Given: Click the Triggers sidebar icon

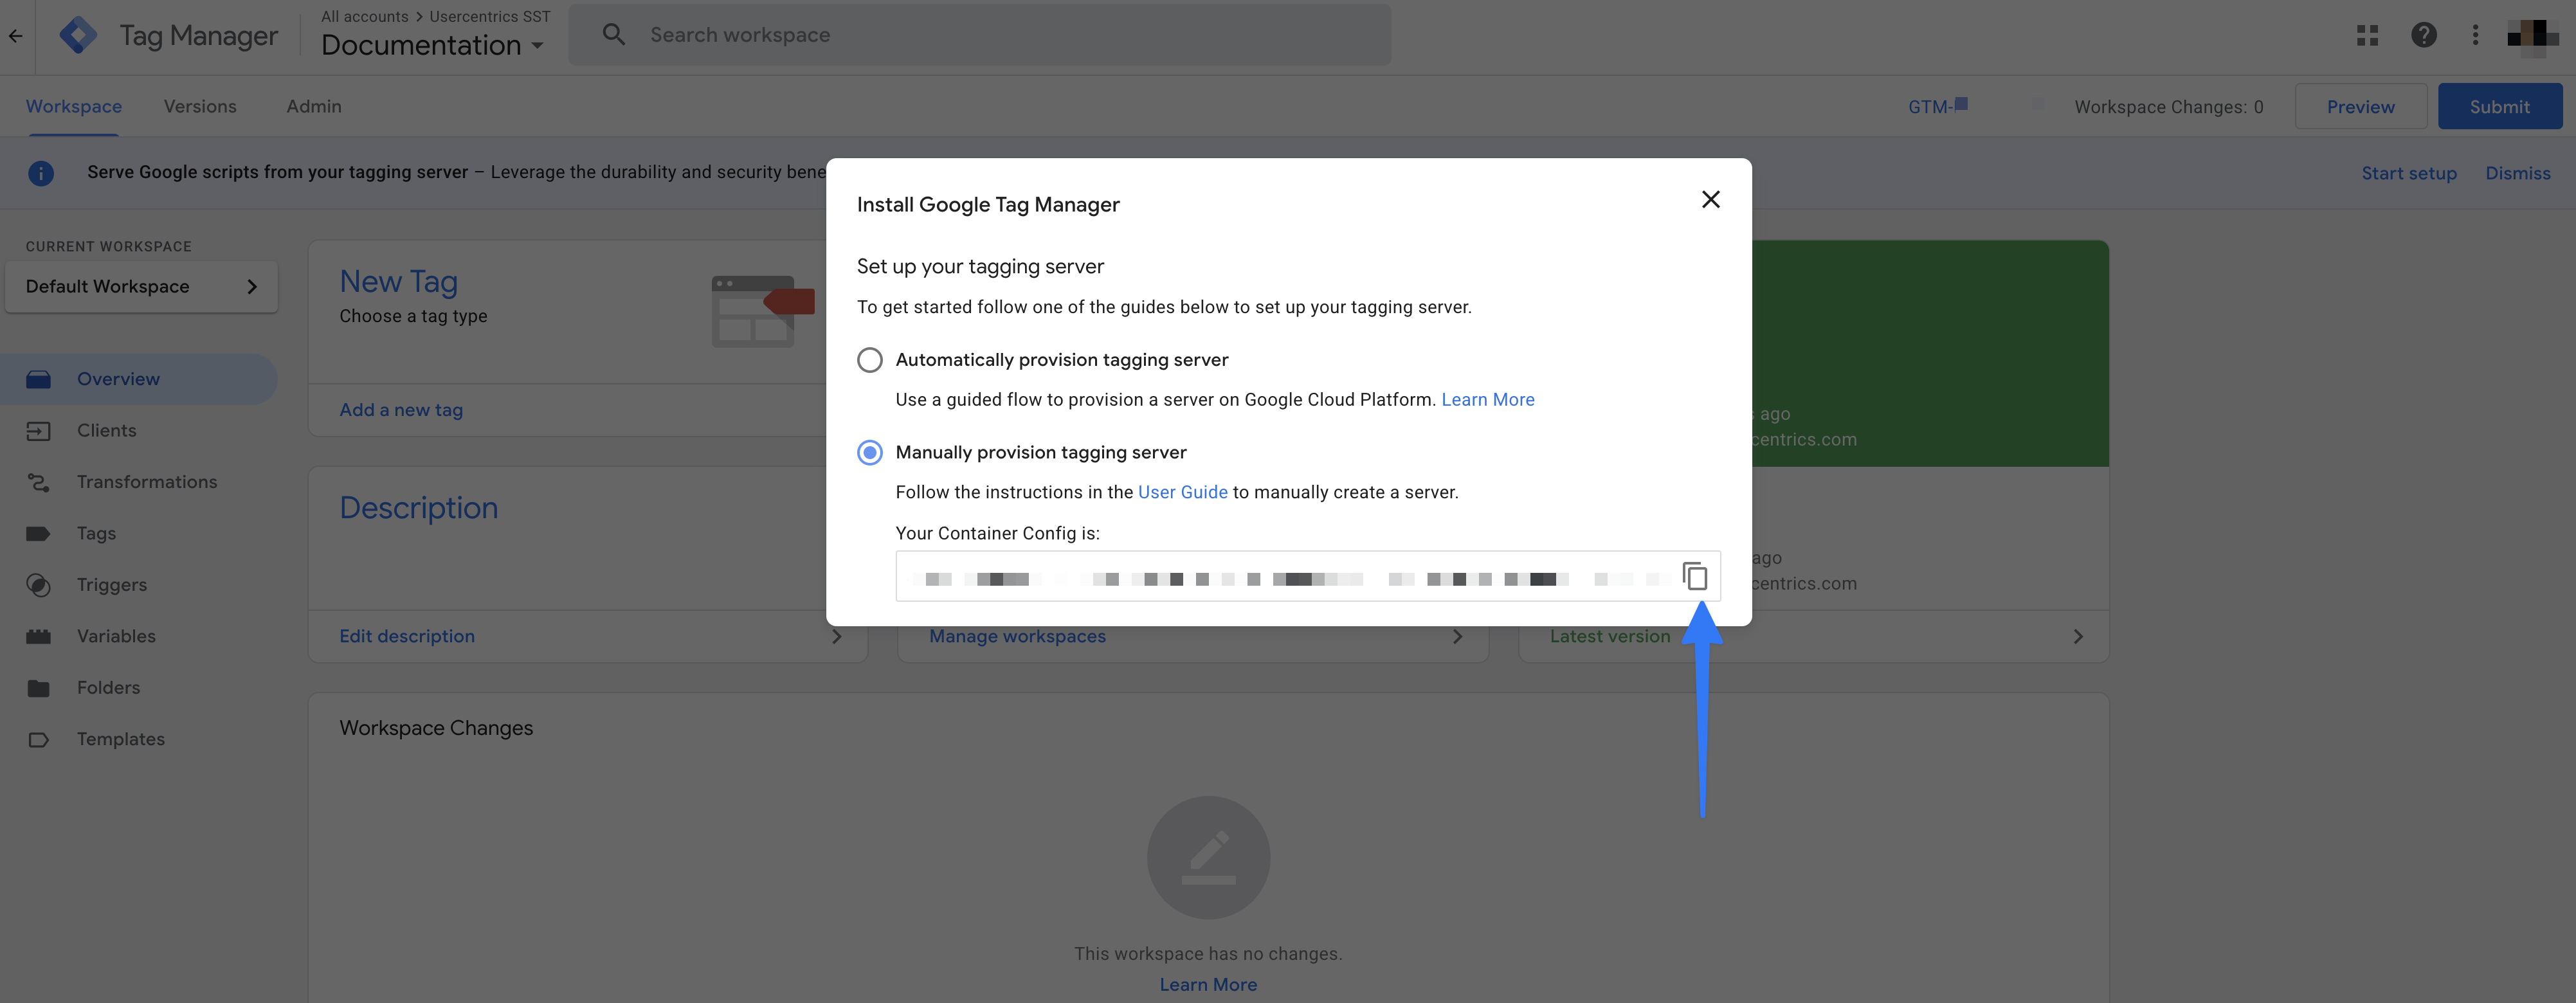Looking at the screenshot, I should [x=38, y=585].
